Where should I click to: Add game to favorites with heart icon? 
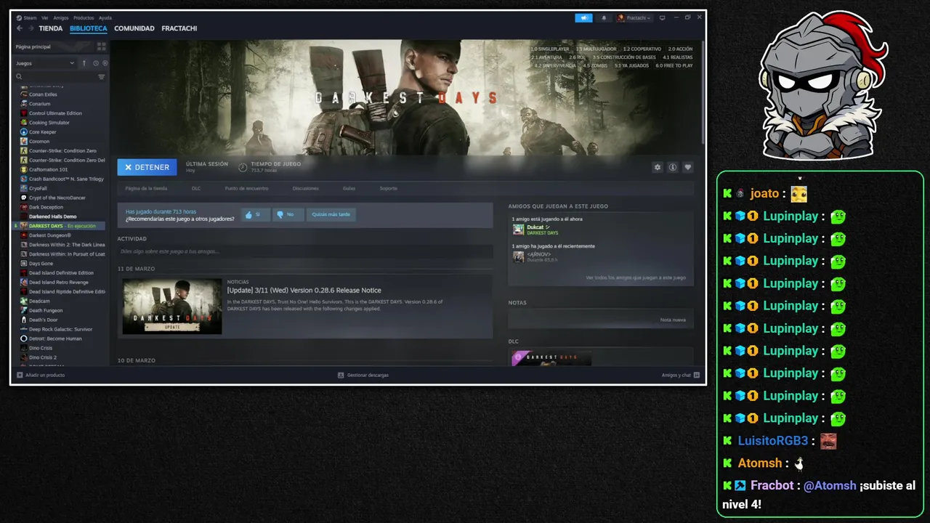[688, 167]
